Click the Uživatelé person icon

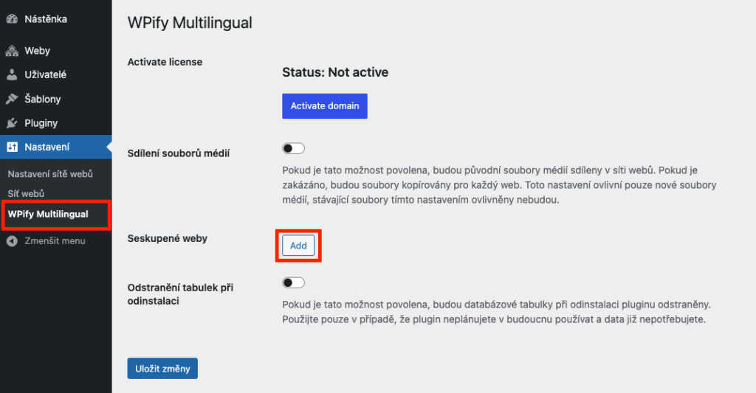pos(12,74)
